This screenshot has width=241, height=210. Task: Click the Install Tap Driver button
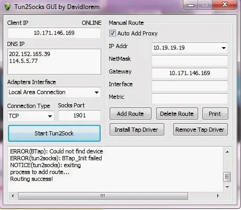tap(137, 130)
